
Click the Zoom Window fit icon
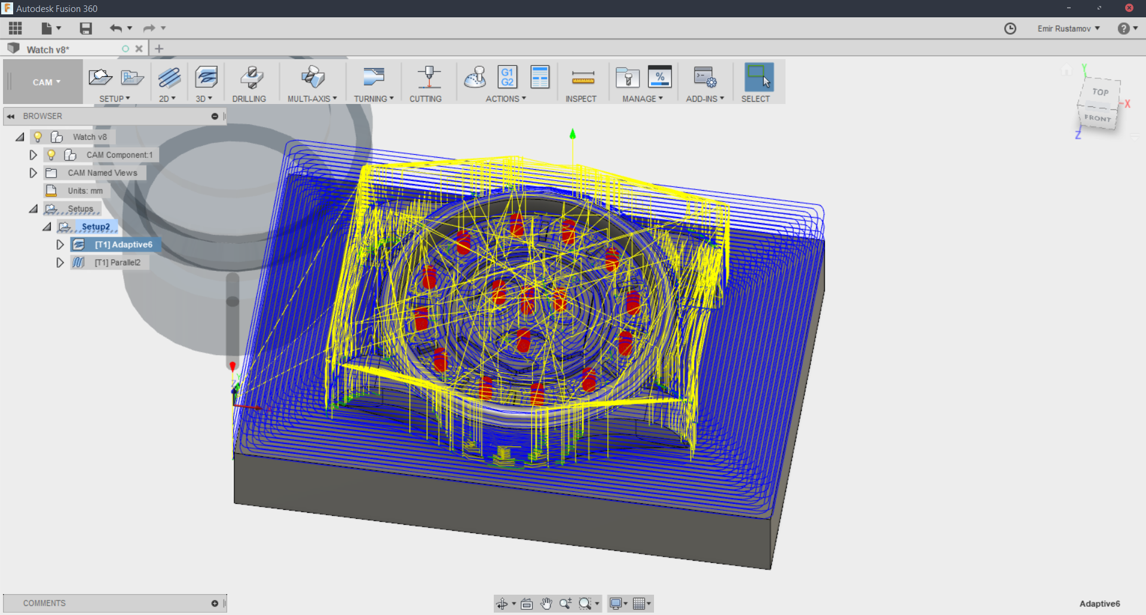point(585,604)
